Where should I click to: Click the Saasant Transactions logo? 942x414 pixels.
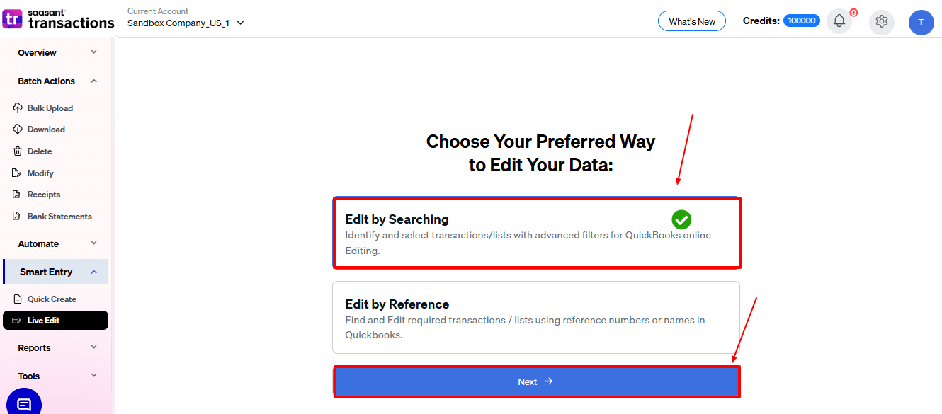click(58, 19)
